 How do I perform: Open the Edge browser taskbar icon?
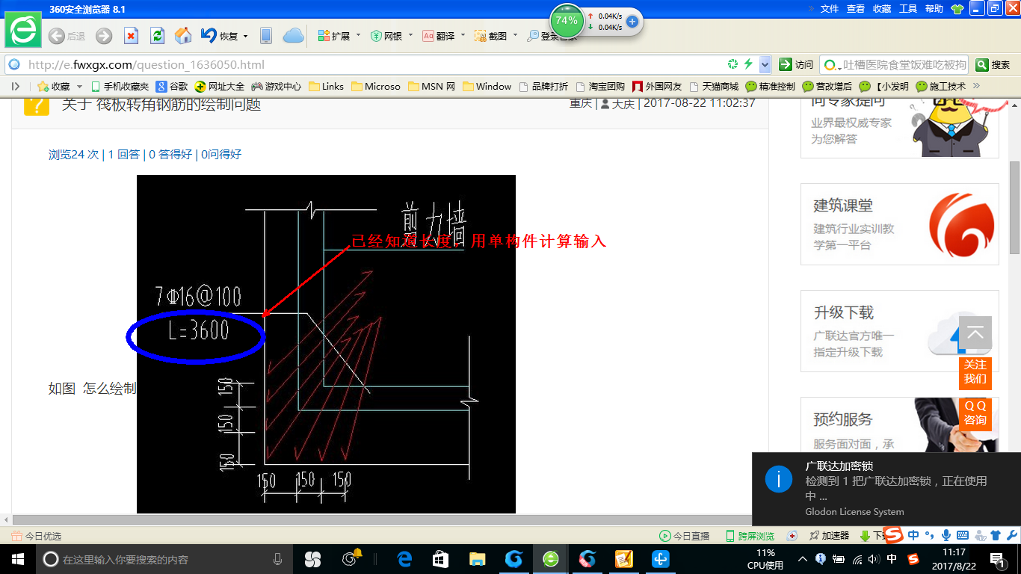point(404,559)
